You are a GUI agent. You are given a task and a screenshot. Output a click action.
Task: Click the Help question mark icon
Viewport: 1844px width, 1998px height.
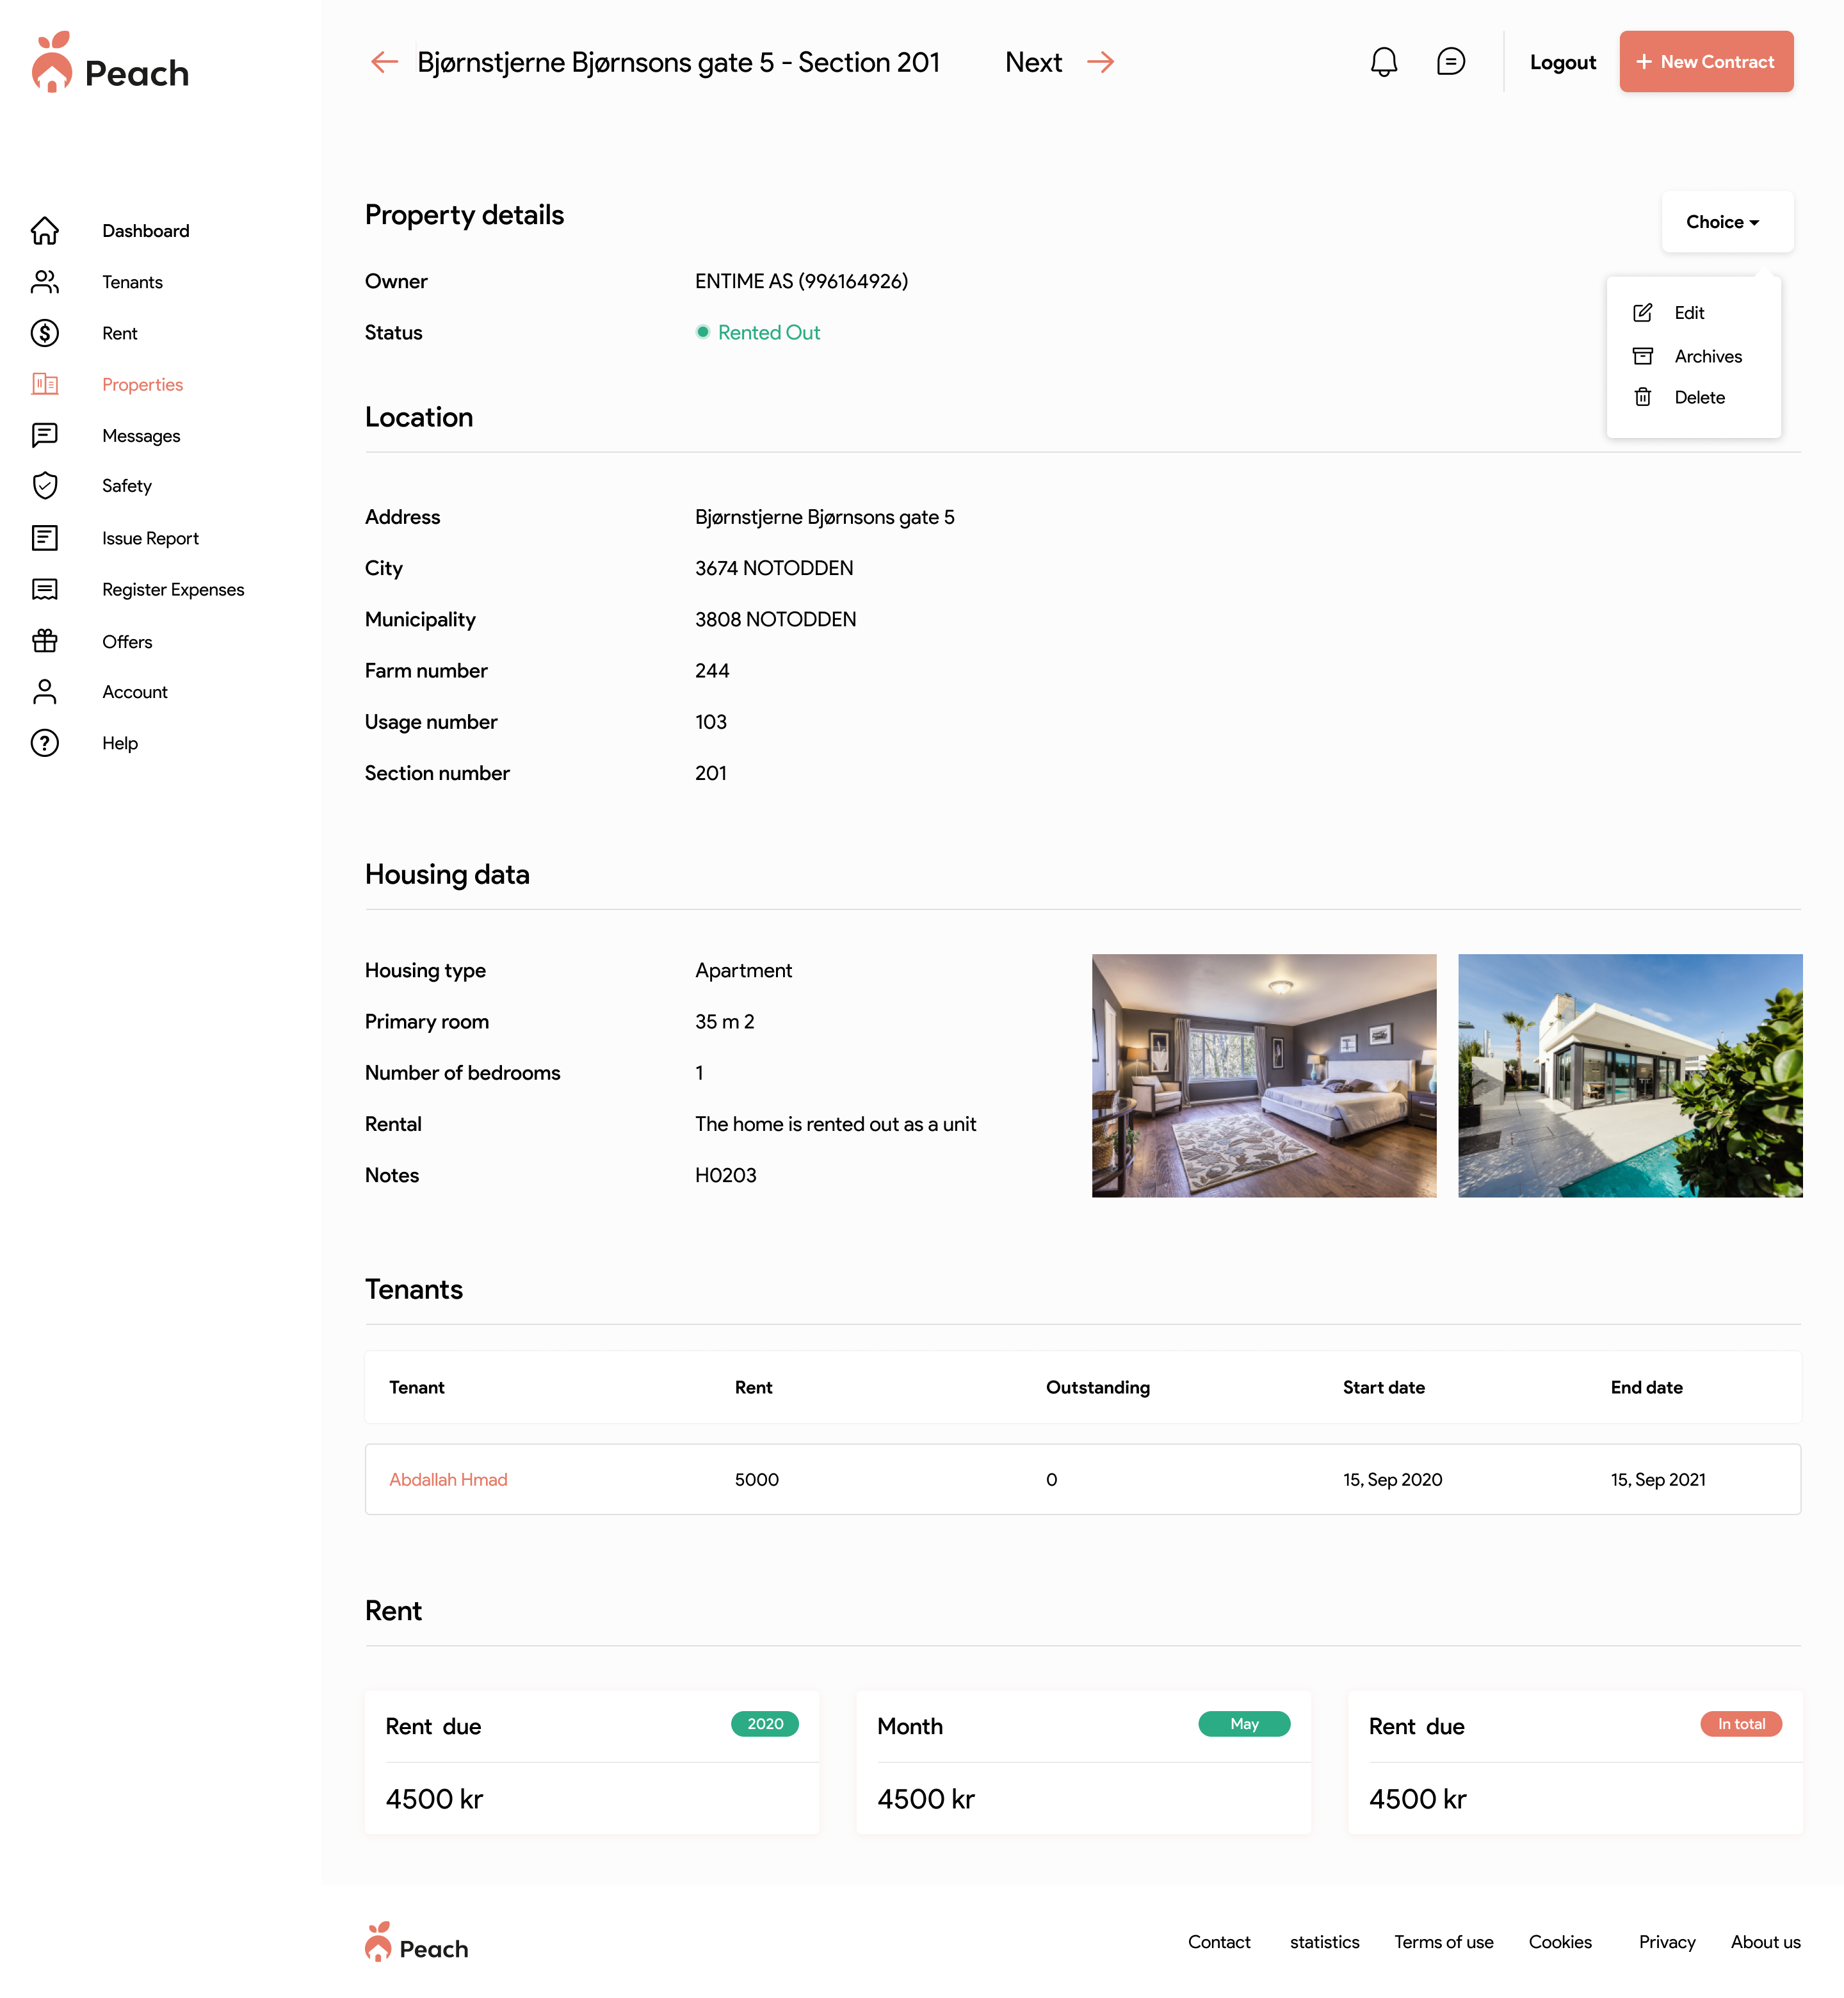click(x=45, y=742)
